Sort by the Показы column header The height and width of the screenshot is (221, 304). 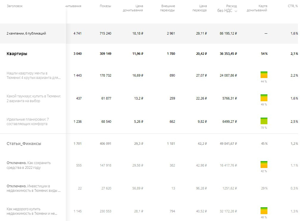pos(105,6)
